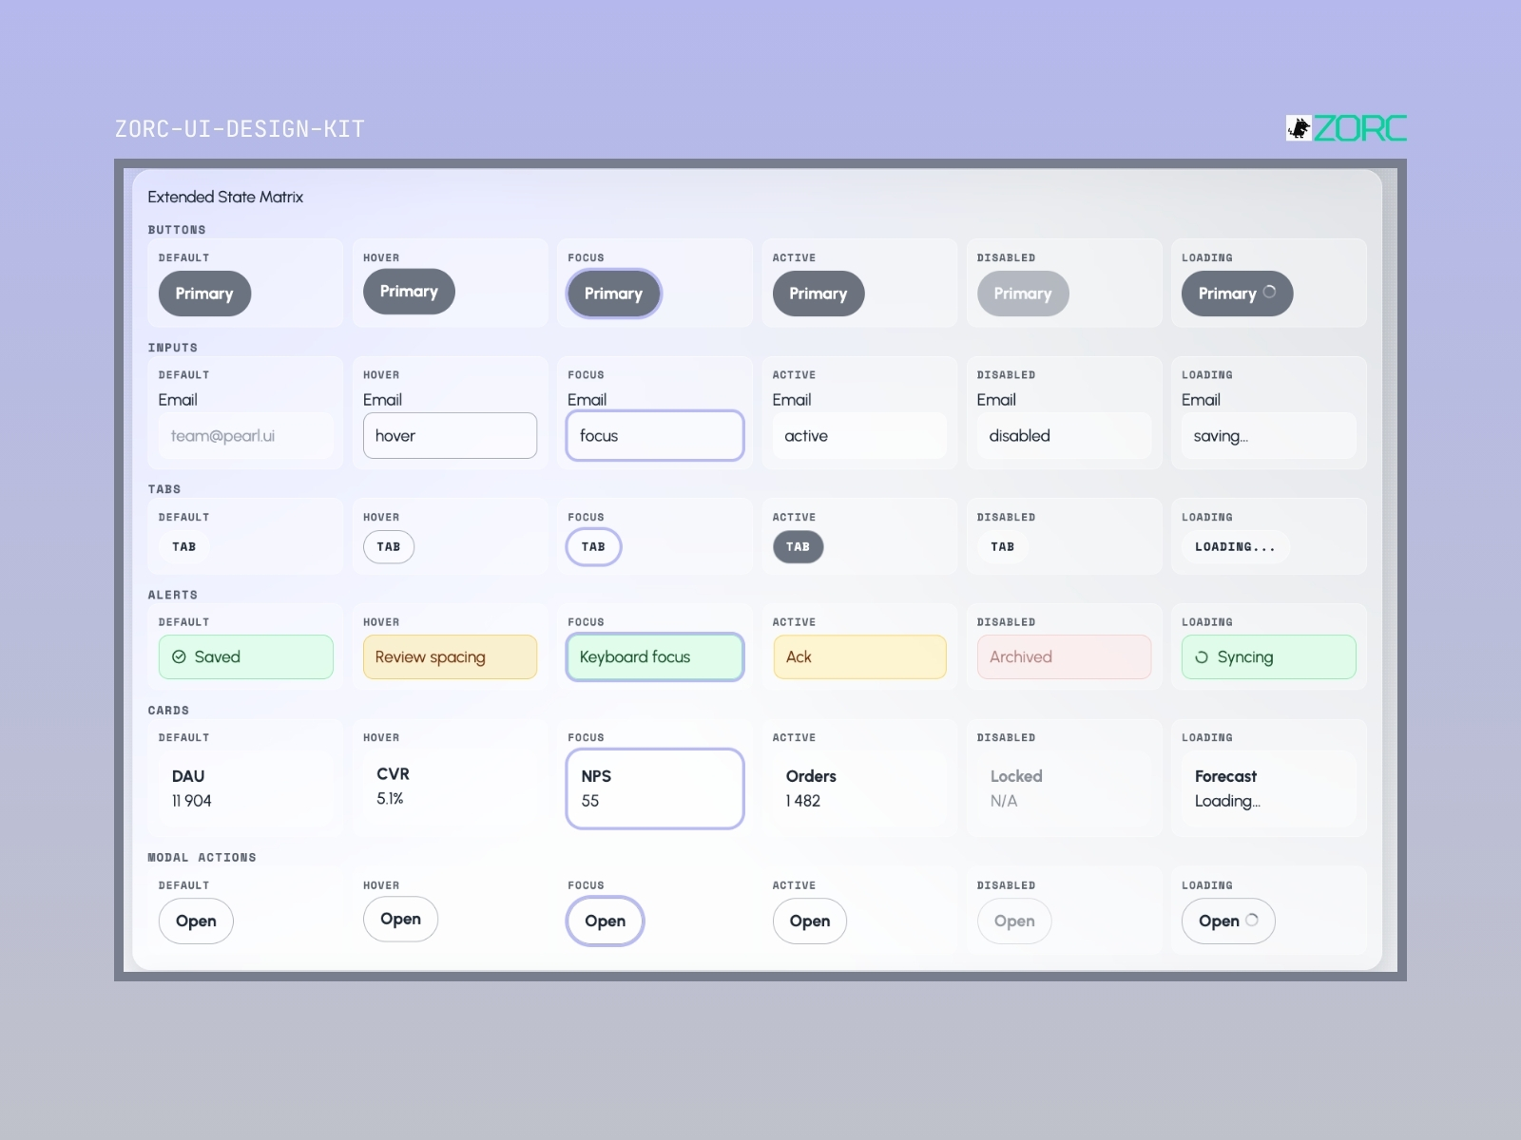Image resolution: width=1521 pixels, height=1140 pixels.
Task: Click the default Primary button
Action: [x=204, y=294]
